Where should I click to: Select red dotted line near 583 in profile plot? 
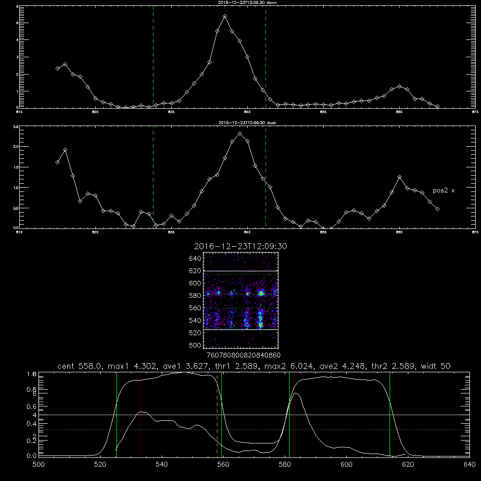pos(294,414)
